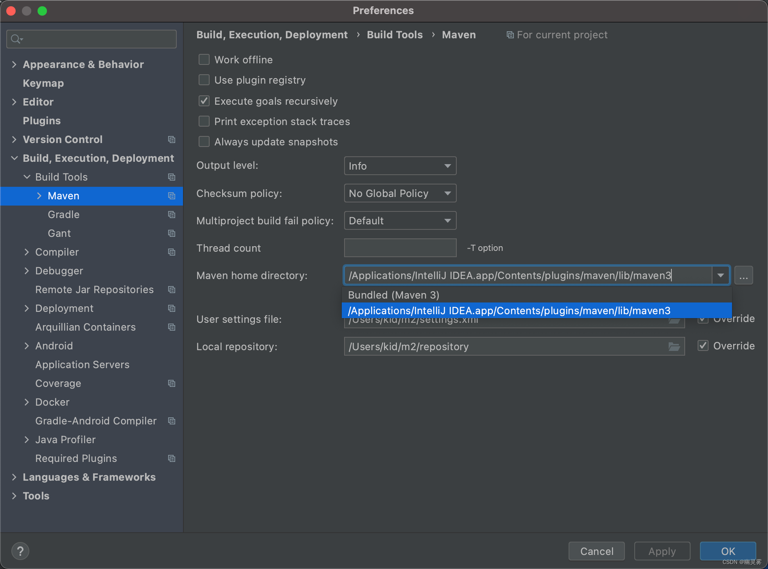The width and height of the screenshot is (768, 569).
Task: Expand the Version Control section
Action: tap(14, 140)
